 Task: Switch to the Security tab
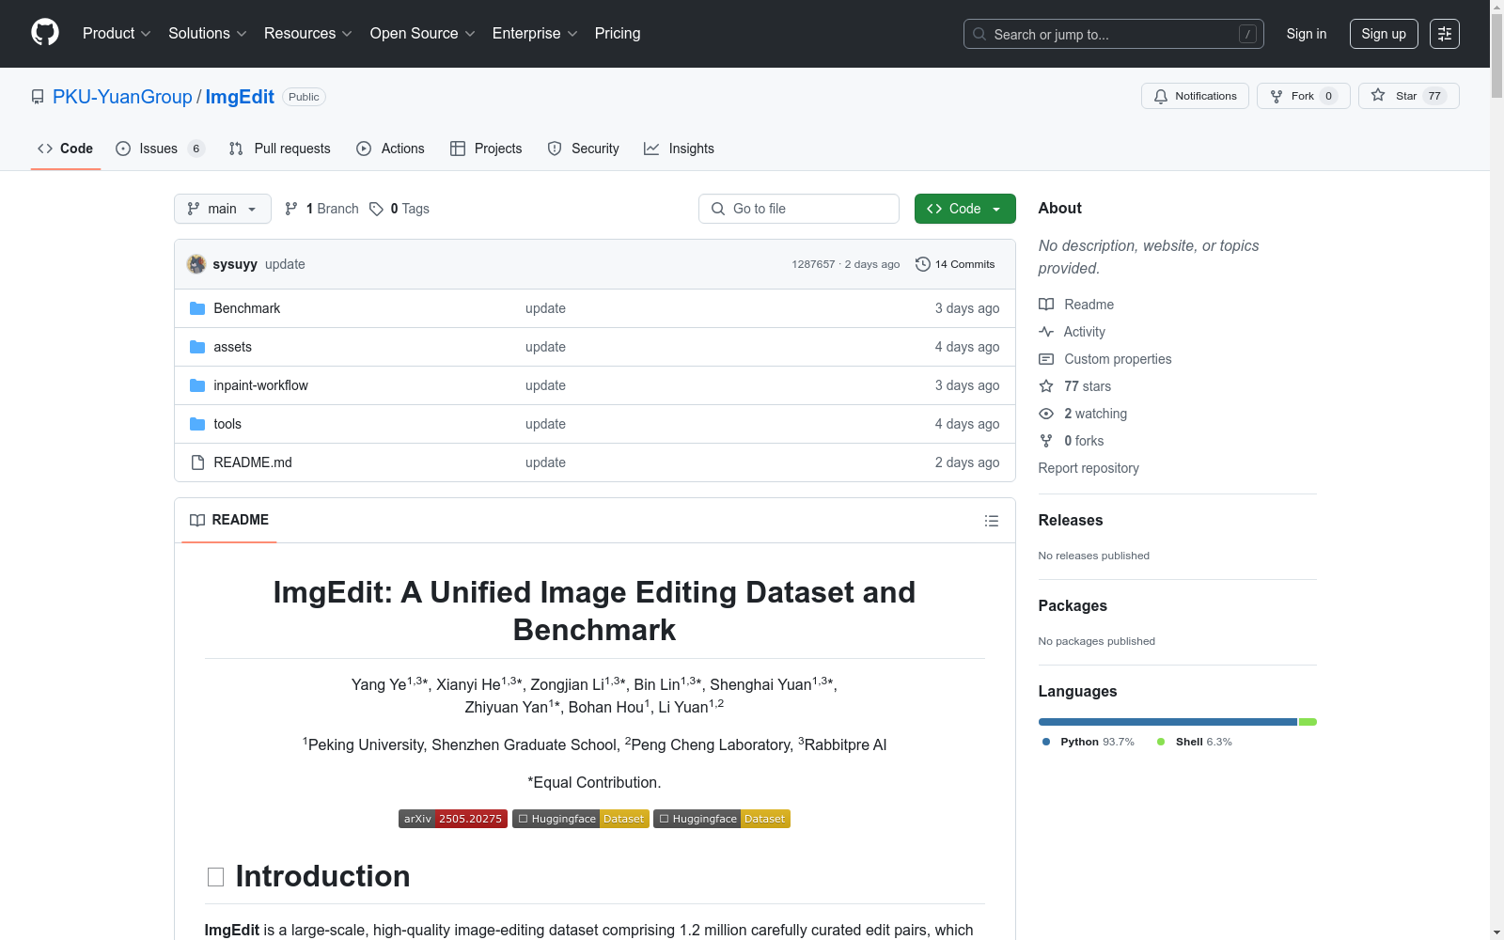(584, 149)
